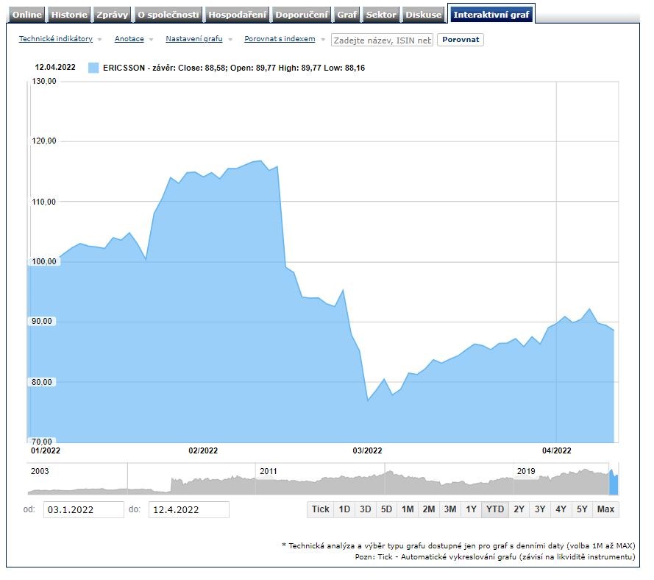Click the Porovnat button
This screenshot has width=654, height=580.
click(461, 40)
